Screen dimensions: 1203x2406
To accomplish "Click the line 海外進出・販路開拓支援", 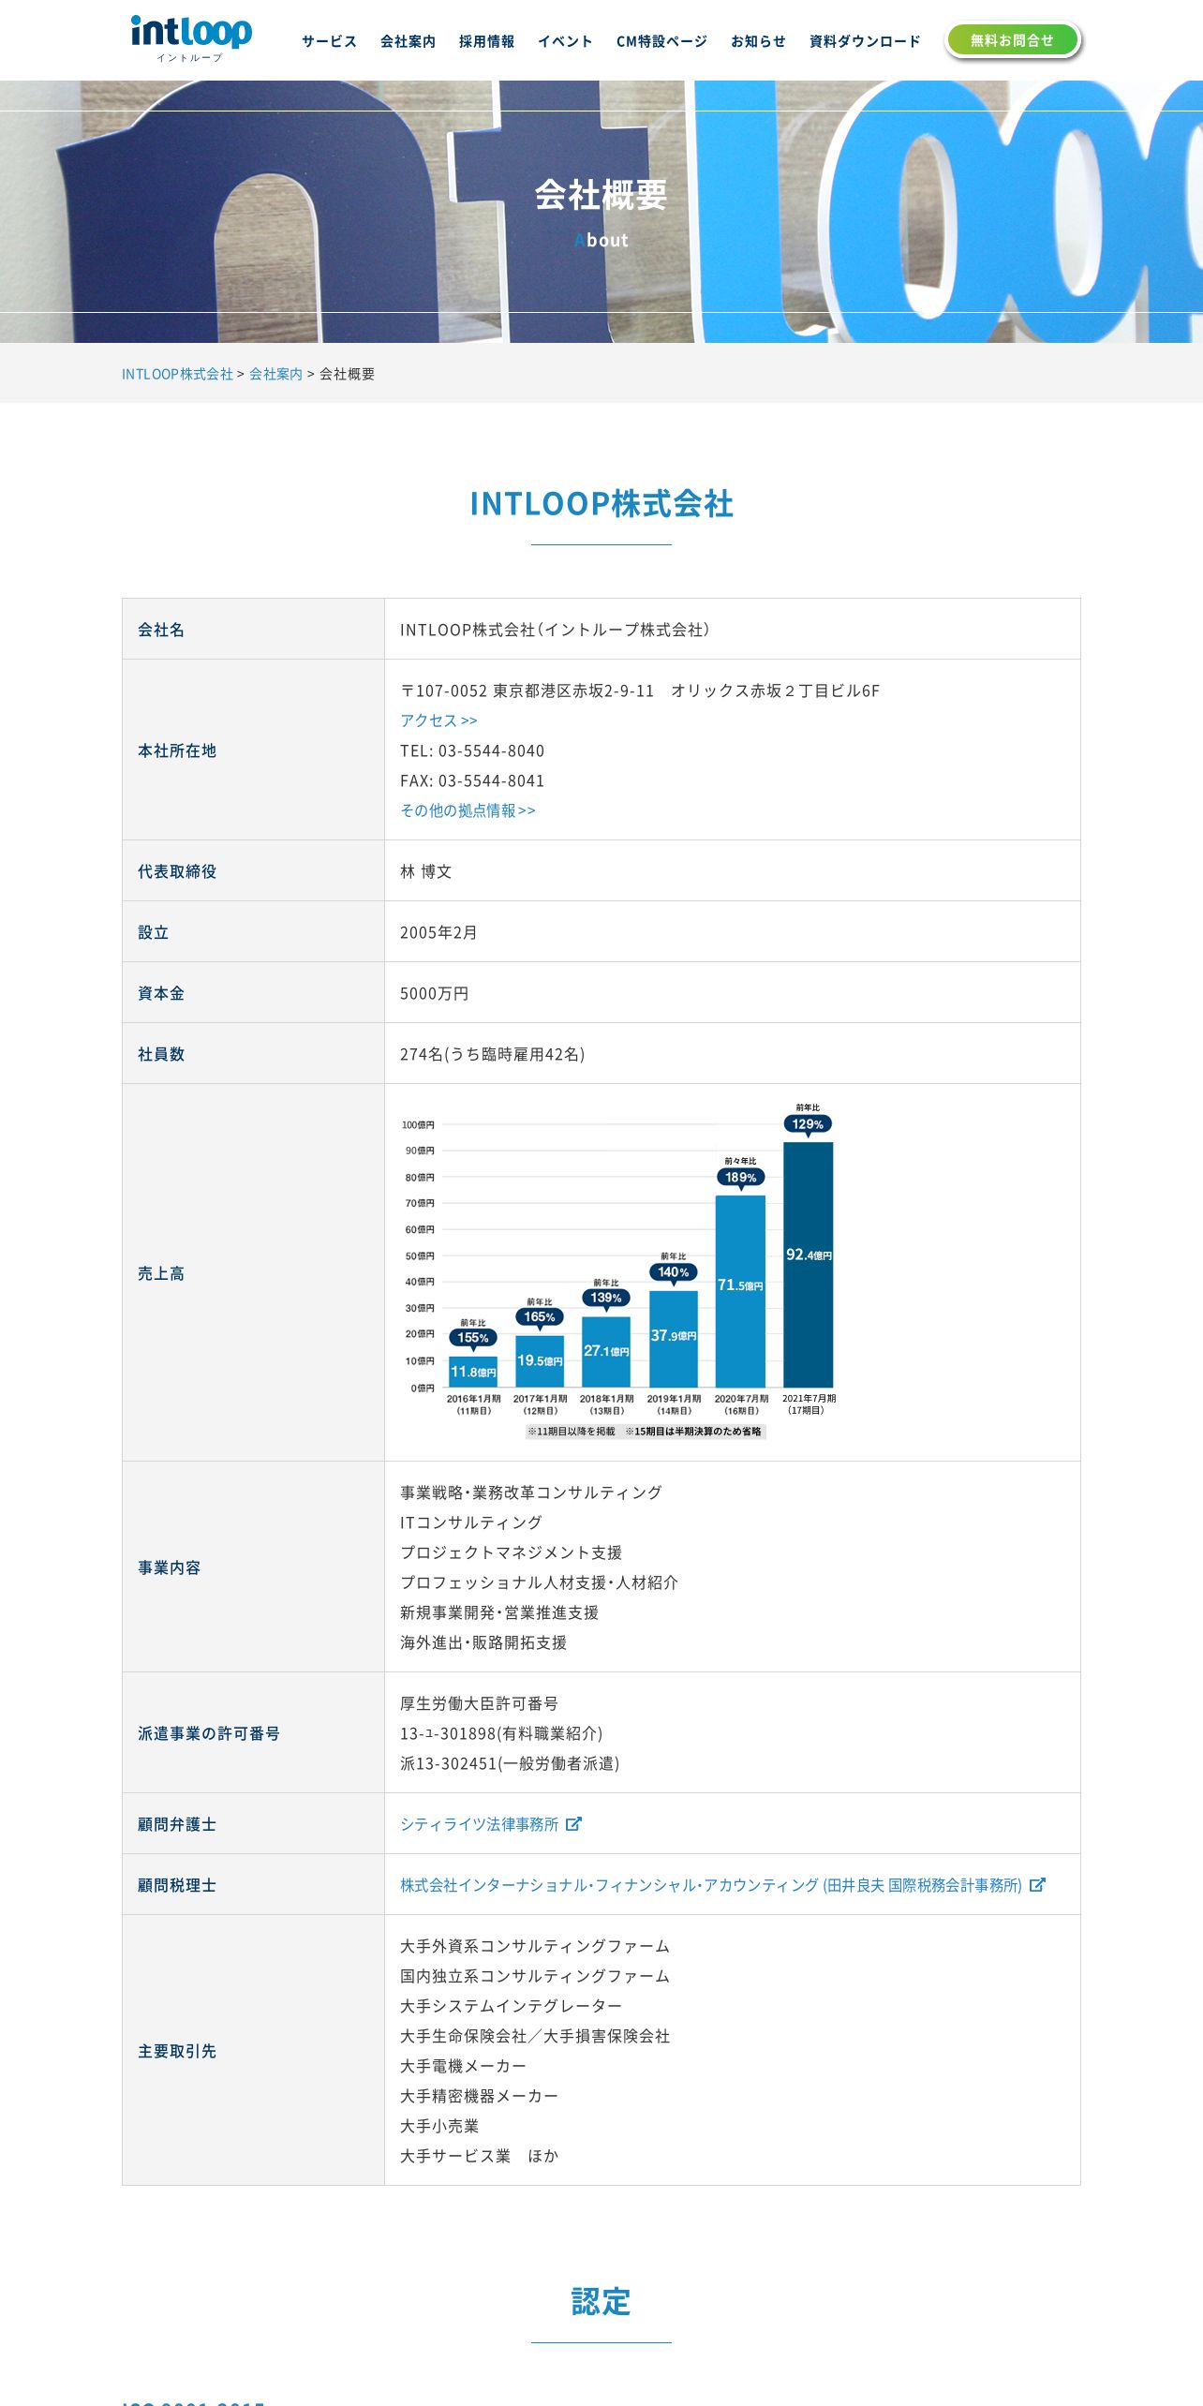I will tap(483, 1642).
